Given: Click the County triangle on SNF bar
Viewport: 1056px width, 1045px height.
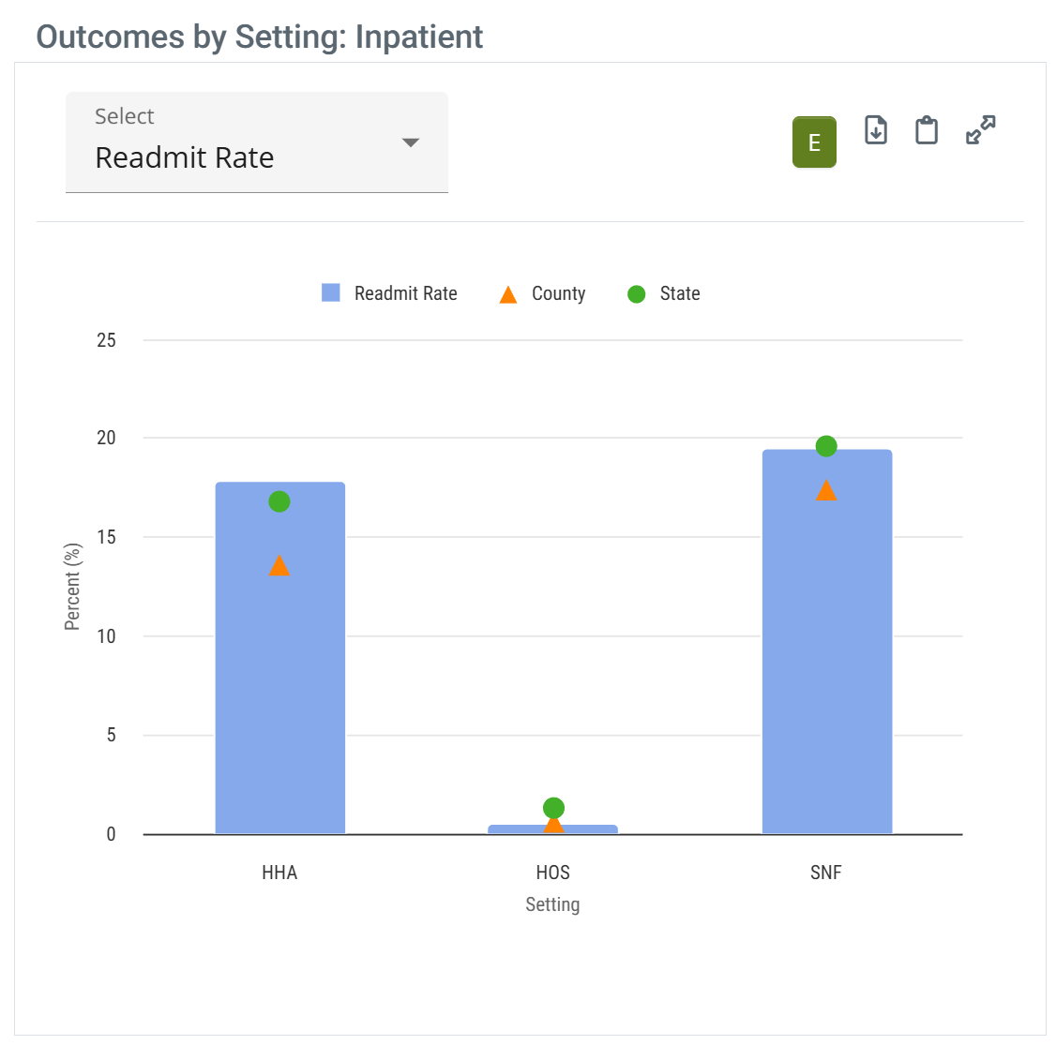Looking at the screenshot, I should tap(826, 490).
